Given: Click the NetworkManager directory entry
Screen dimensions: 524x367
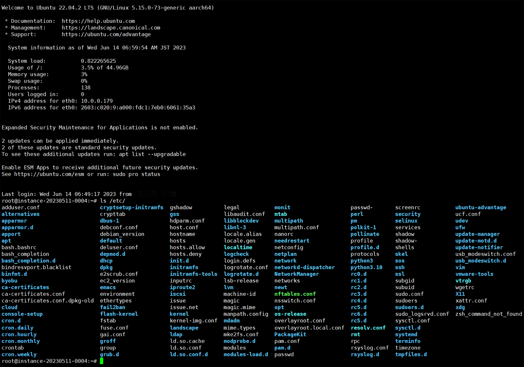Looking at the screenshot, I should coord(297,274).
